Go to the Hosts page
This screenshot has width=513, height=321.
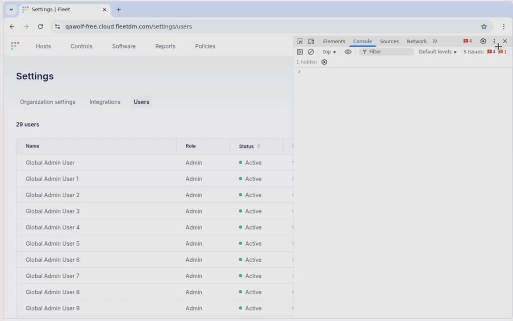43,46
